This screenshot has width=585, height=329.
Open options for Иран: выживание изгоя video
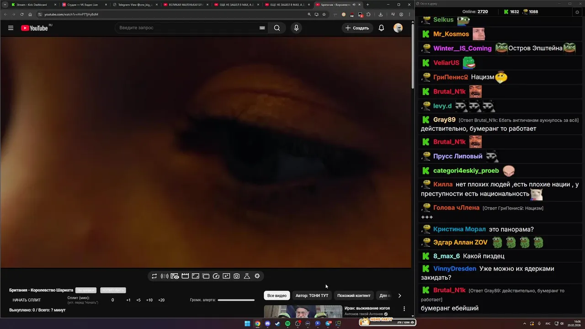click(404, 309)
